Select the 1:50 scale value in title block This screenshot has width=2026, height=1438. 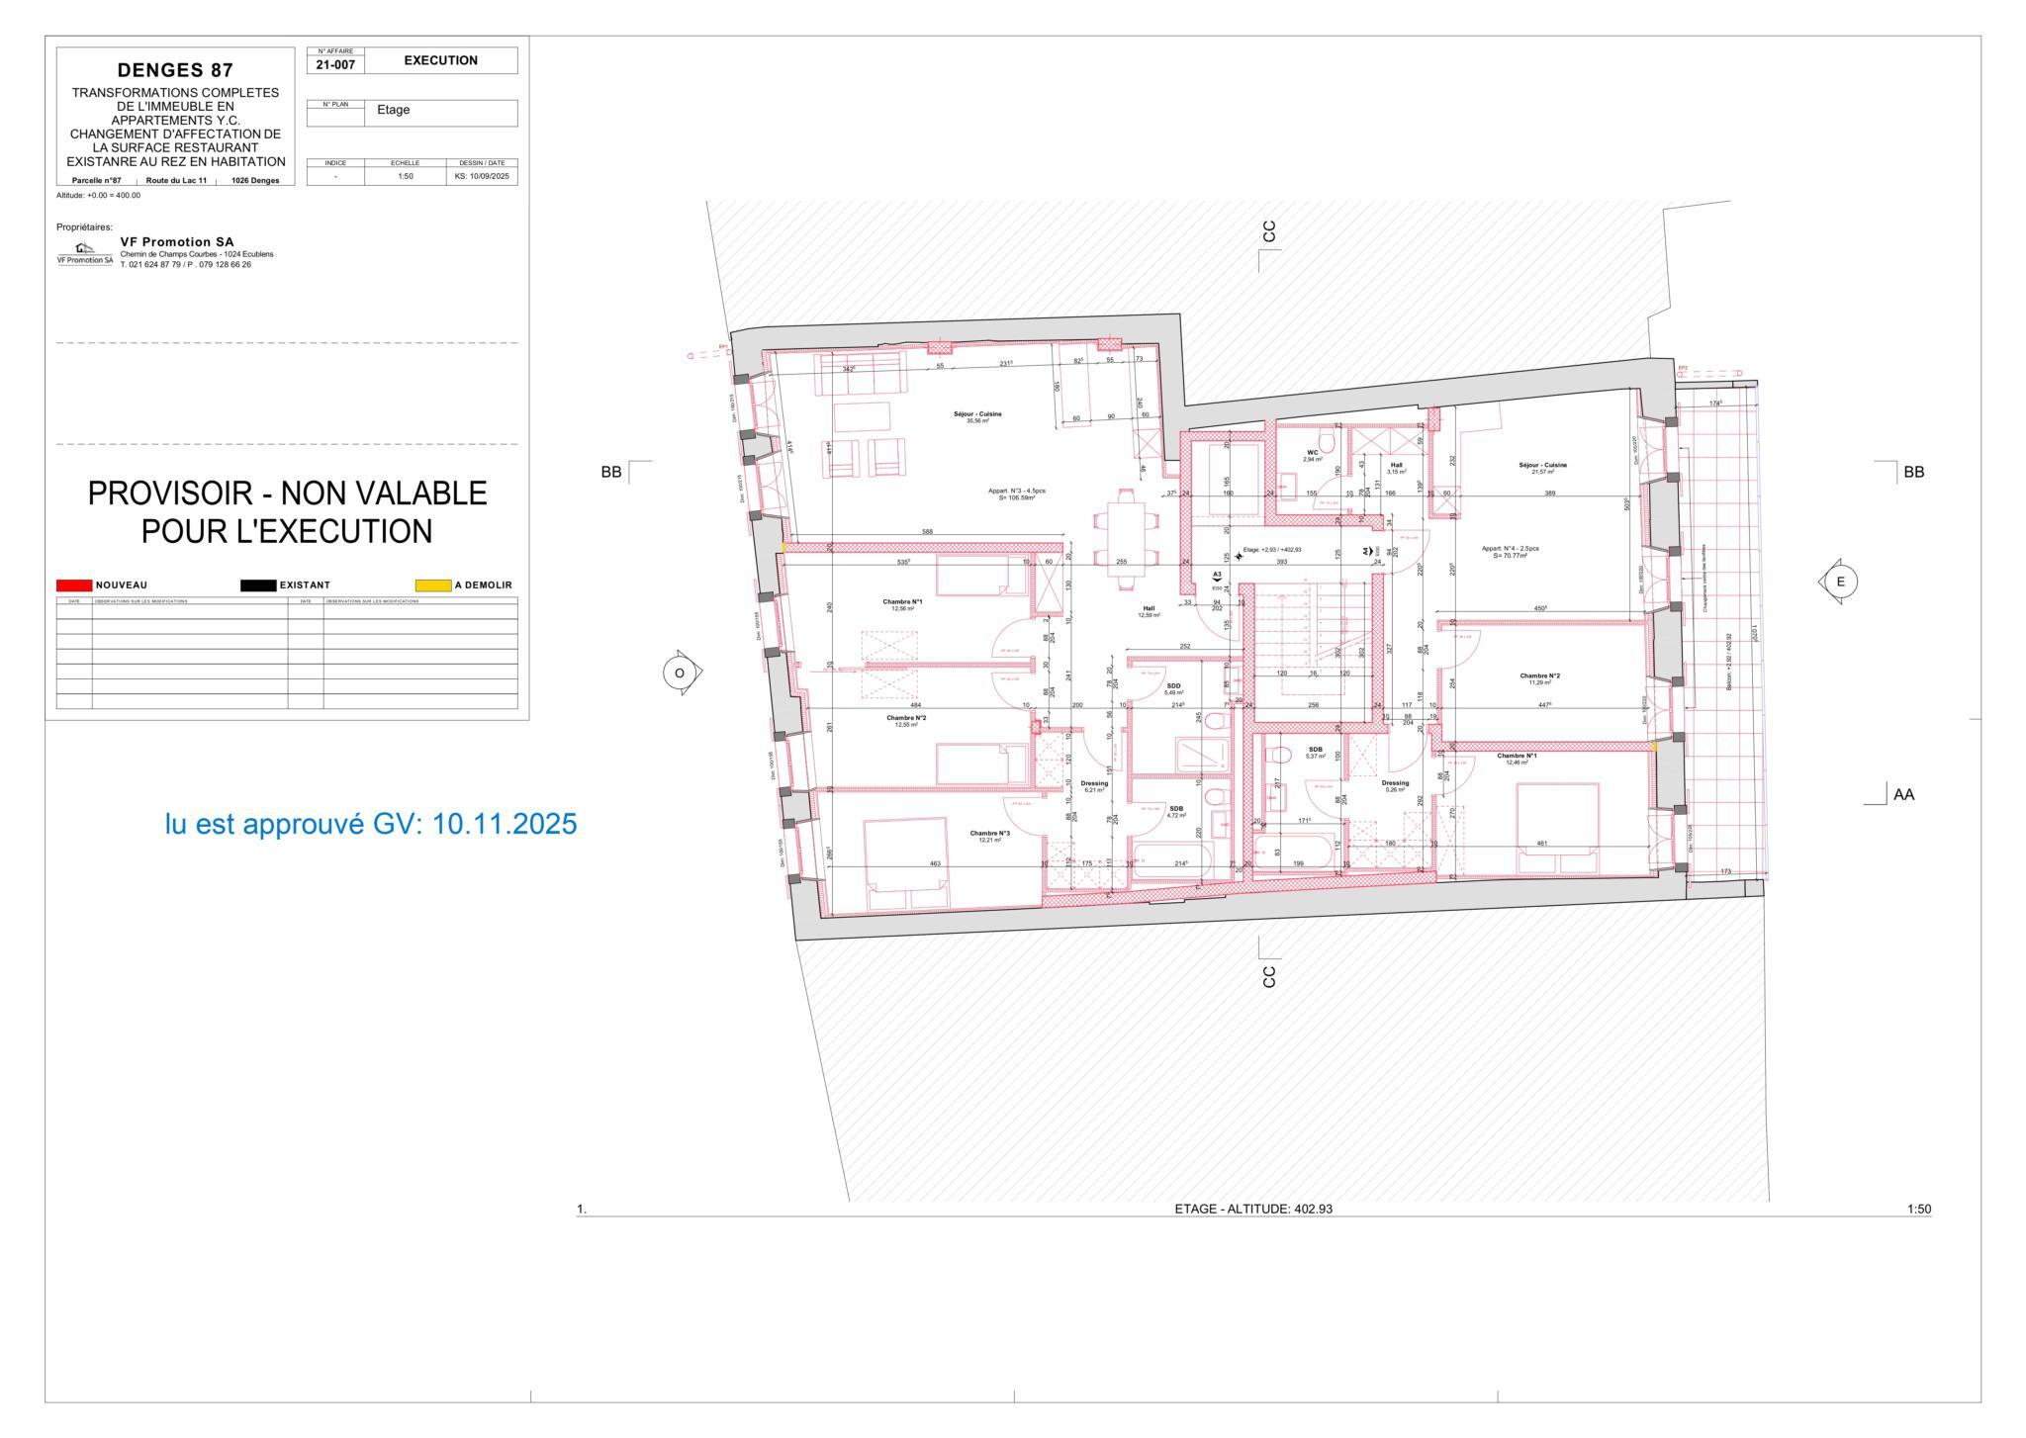click(x=406, y=177)
